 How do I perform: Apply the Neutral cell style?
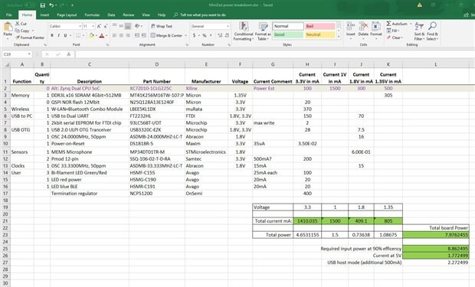320,34
